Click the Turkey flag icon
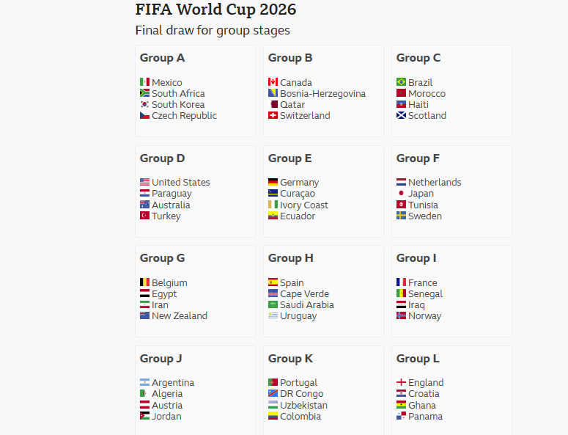This screenshot has height=435, width=568. click(x=144, y=216)
